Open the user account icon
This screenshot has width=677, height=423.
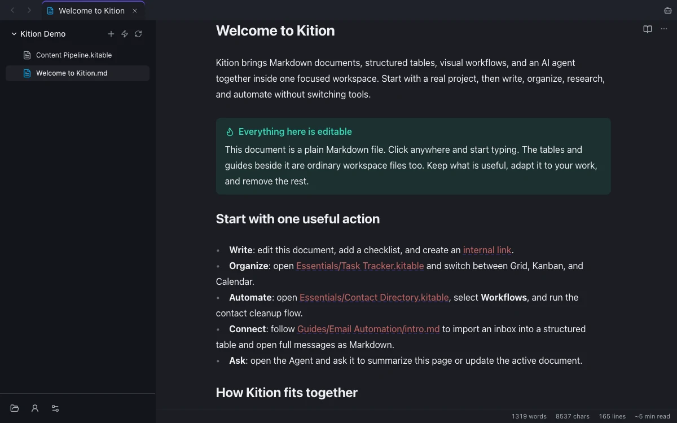(x=35, y=408)
